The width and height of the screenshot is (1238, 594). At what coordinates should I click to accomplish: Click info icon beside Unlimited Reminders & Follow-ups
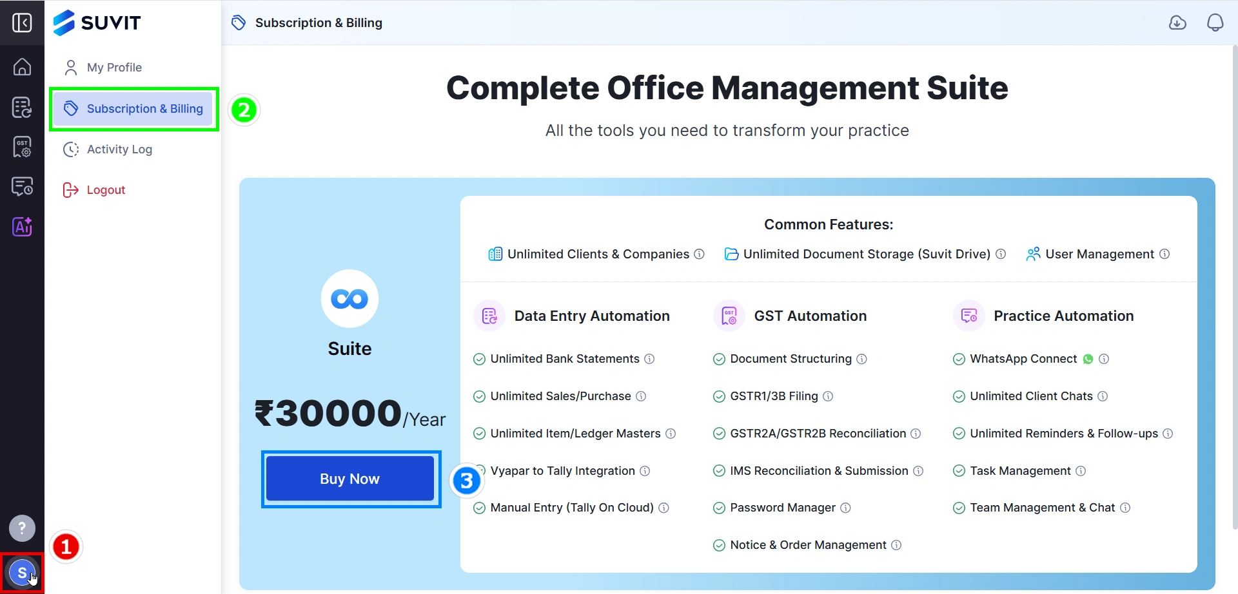[1168, 434]
